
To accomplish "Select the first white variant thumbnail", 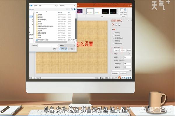I will tap(90, 11).
